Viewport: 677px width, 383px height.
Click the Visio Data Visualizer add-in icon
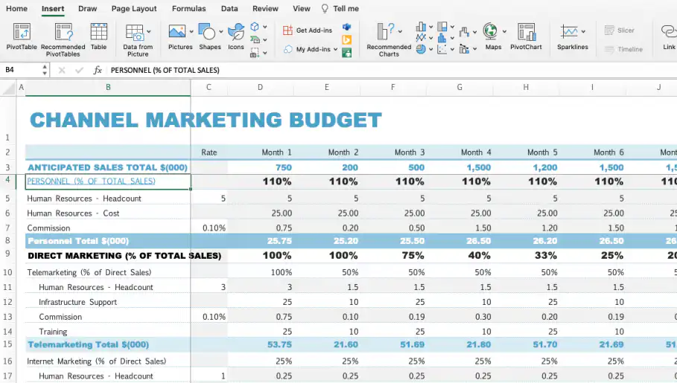pos(347,27)
